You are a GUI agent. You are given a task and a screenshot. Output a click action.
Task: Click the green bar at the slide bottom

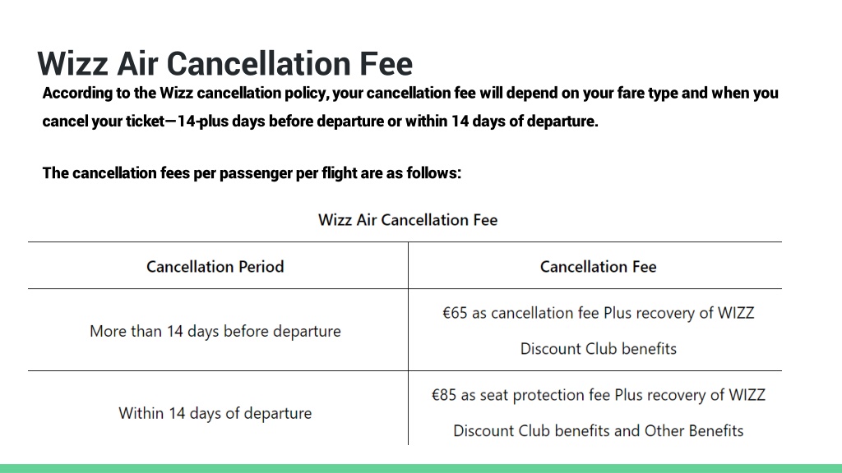[x=421, y=468]
